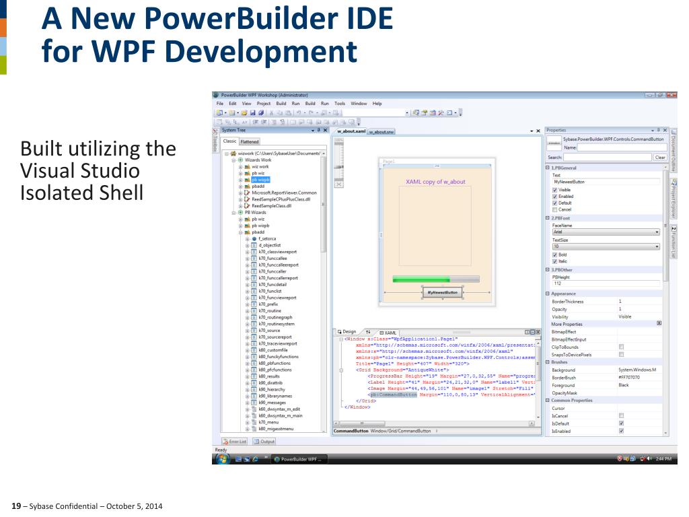Open the Tools menu
Screen dimensions: 689x517
[340, 104]
